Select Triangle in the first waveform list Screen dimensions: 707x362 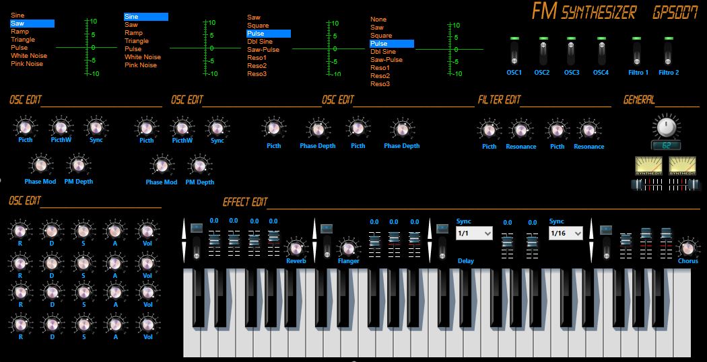click(x=23, y=40)
